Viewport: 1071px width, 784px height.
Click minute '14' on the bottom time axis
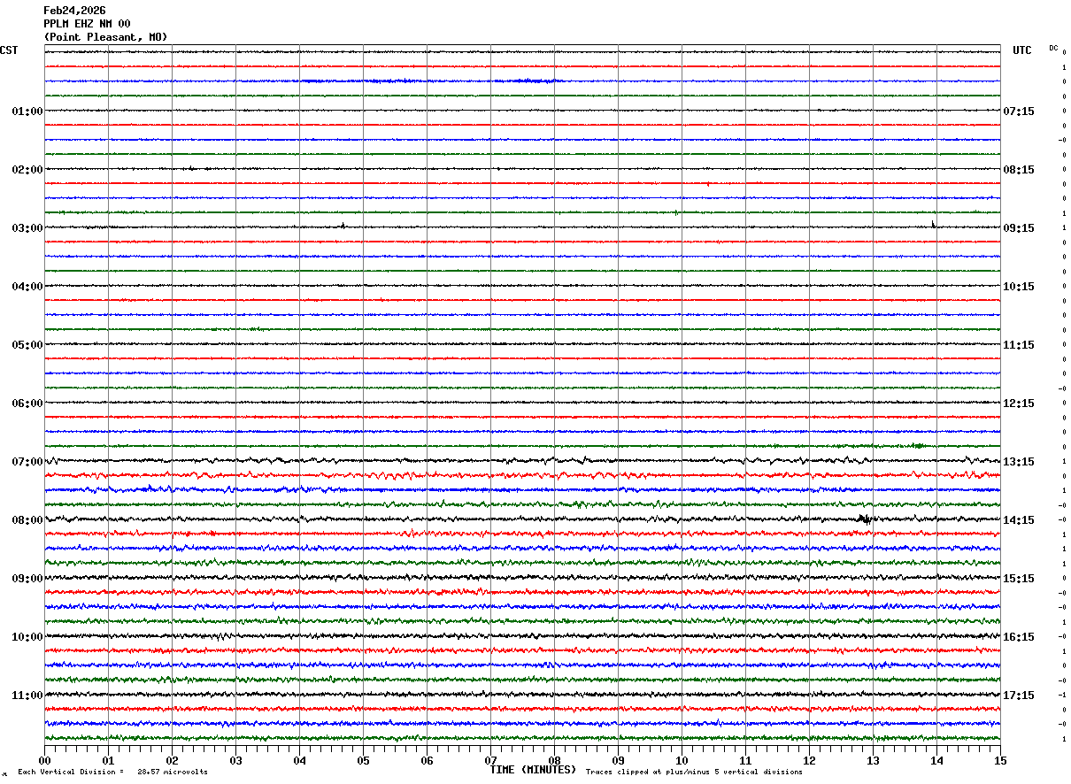pos(936,760)
